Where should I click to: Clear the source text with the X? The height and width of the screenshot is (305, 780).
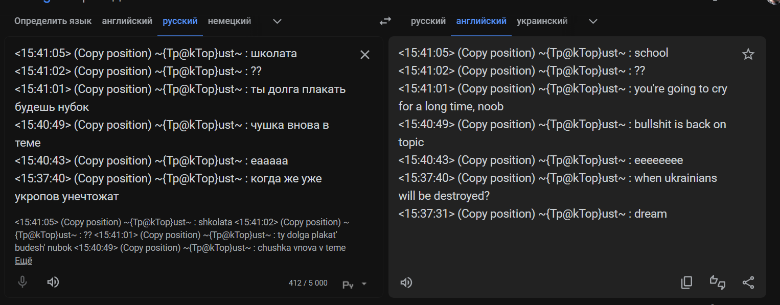coord(364,55)
